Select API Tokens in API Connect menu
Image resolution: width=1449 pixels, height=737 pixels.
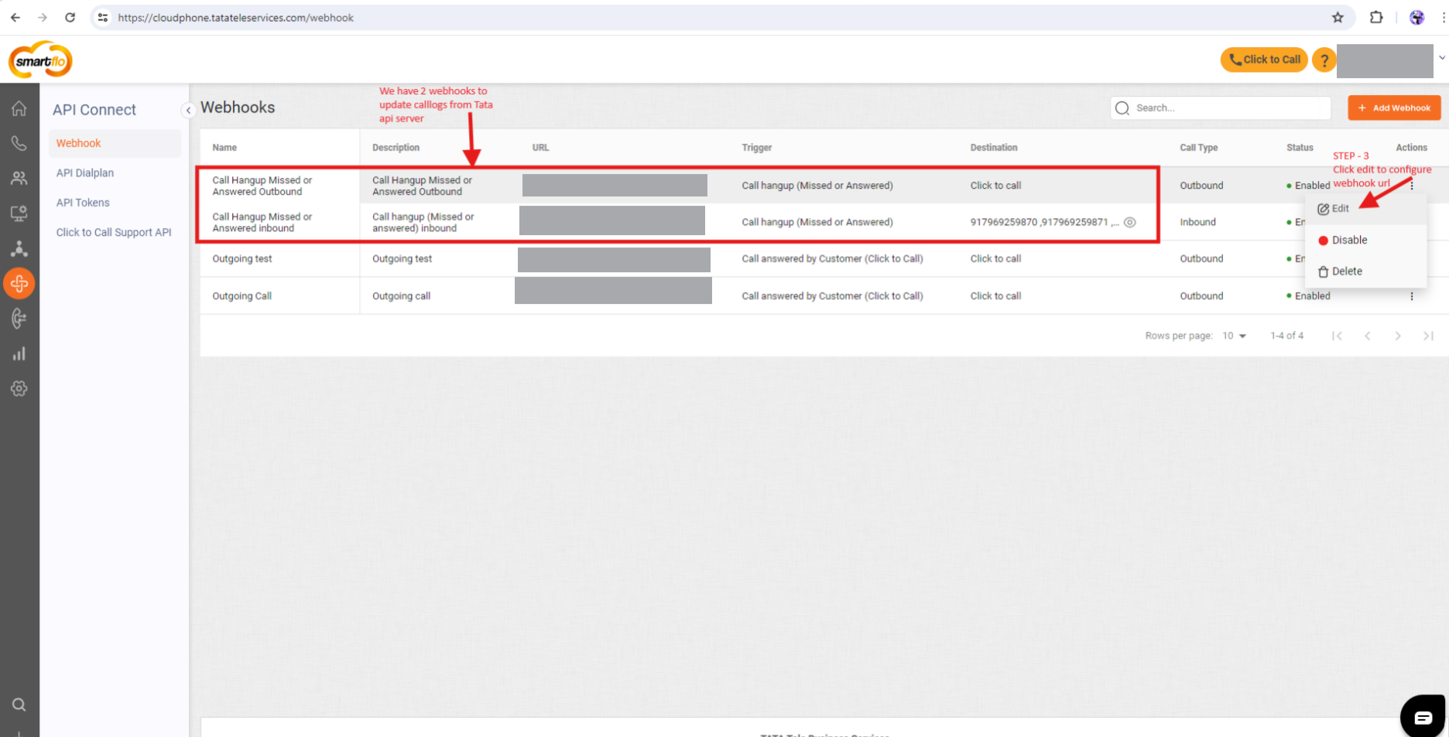pos(83,203)
